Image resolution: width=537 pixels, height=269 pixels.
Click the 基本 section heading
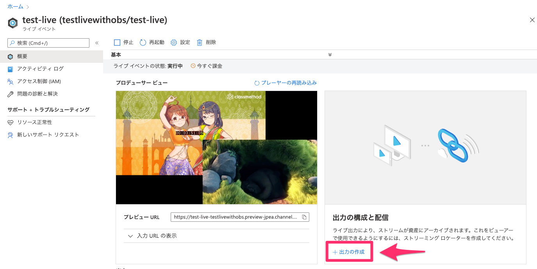point(116,55)
